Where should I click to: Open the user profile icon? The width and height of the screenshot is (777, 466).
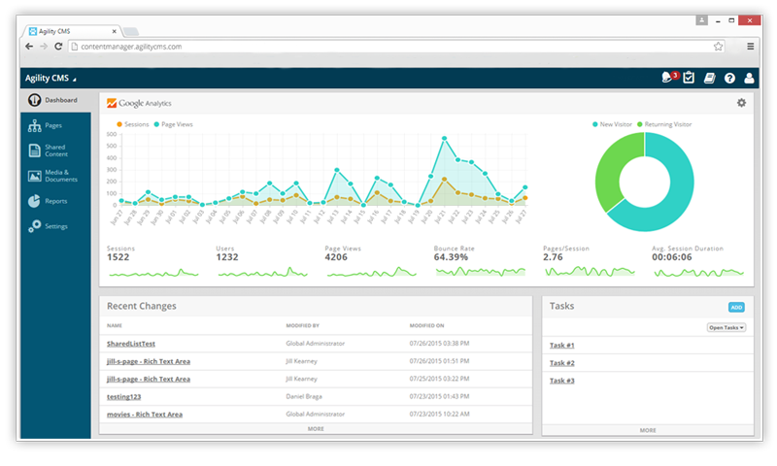(749, 78)
